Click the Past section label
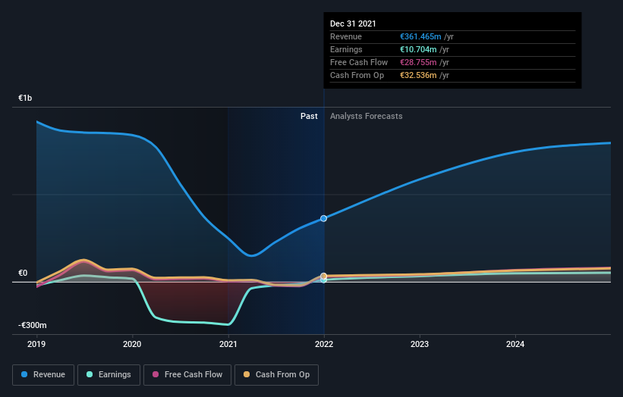 click(x=309, y=116)
